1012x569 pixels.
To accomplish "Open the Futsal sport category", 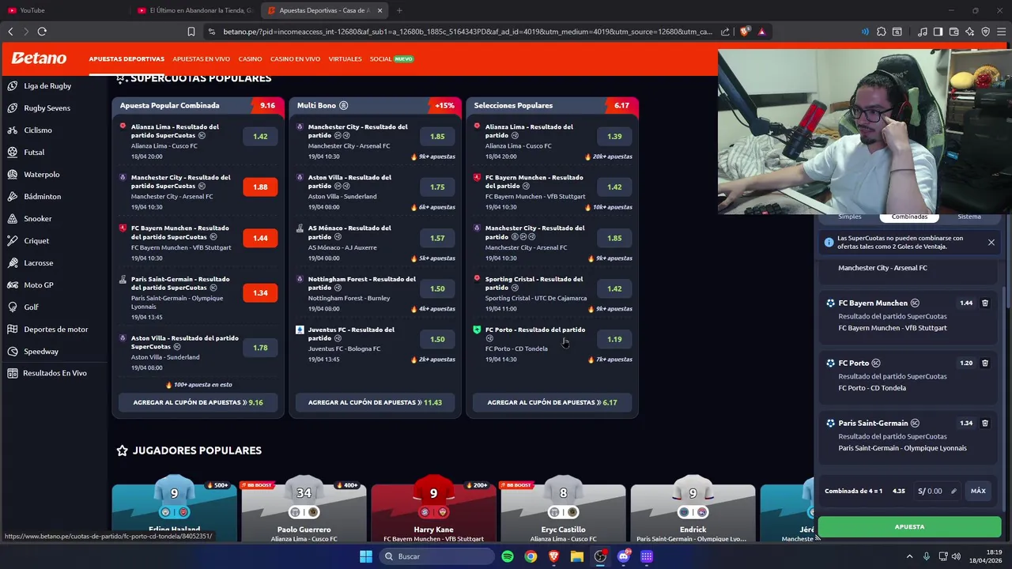I will 34,152.
